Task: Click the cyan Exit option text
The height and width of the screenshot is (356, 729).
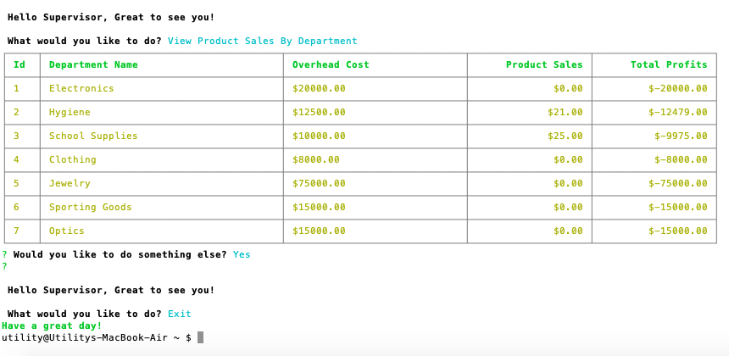Action: (180, 314)
